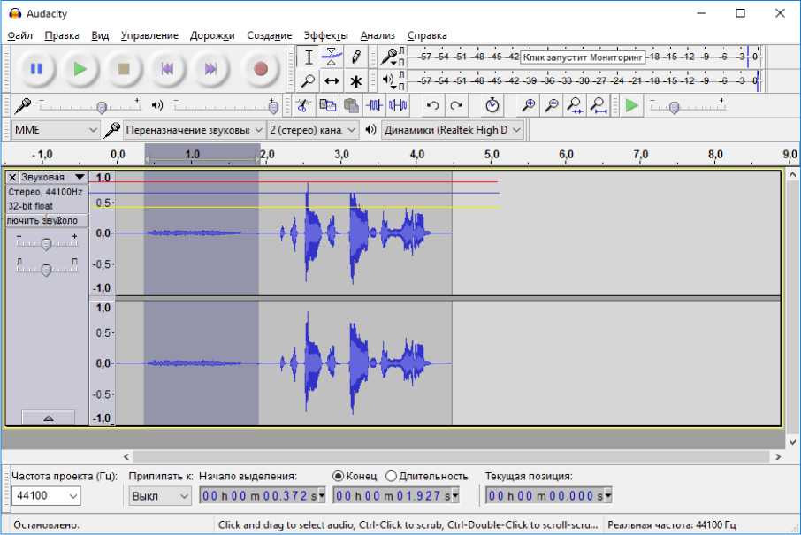Click the Record button

(260, 69)
